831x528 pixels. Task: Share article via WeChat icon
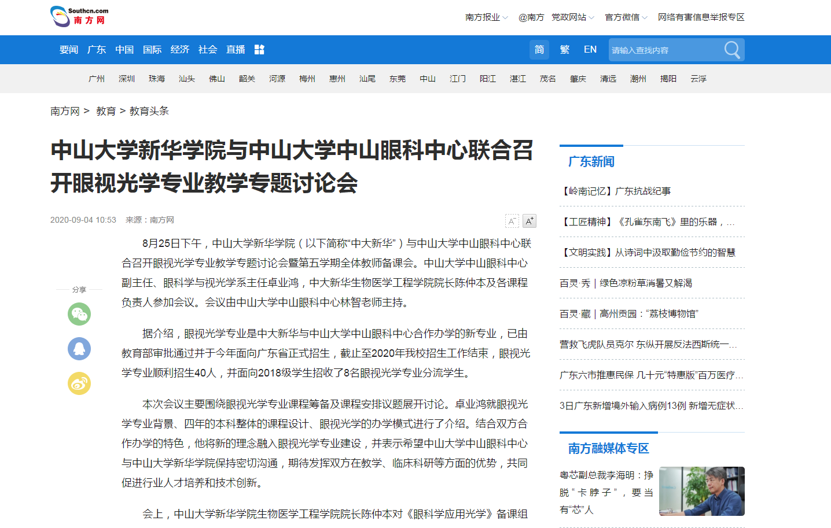[79, 314]
